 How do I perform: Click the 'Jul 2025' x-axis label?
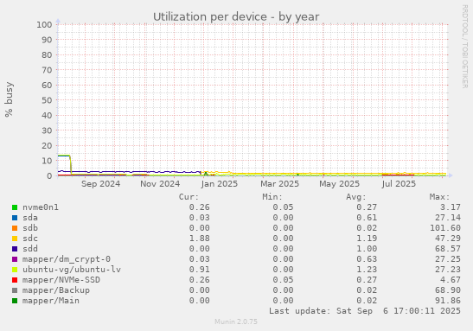(x=399, y=184)
